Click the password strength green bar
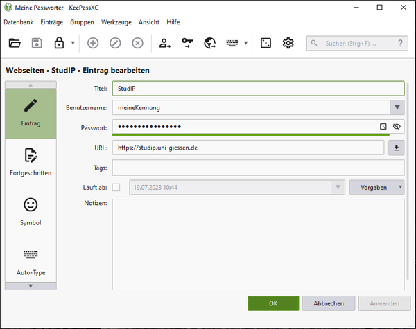The image size is (416, 329). (x=251, y=135)
